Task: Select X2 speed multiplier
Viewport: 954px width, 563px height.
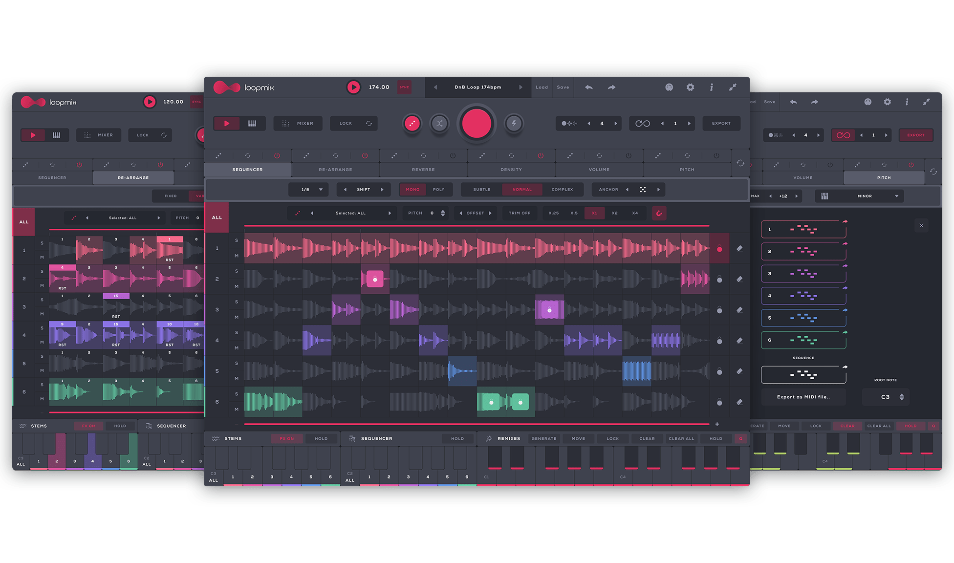Action: pyautogui.click(x=615, y=213)
